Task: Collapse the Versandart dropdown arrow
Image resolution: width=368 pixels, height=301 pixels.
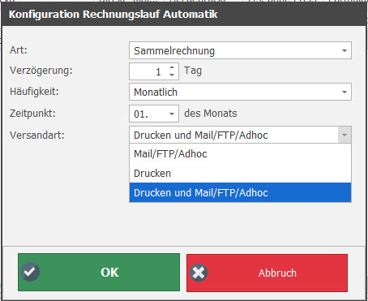Action: [344, 135]
